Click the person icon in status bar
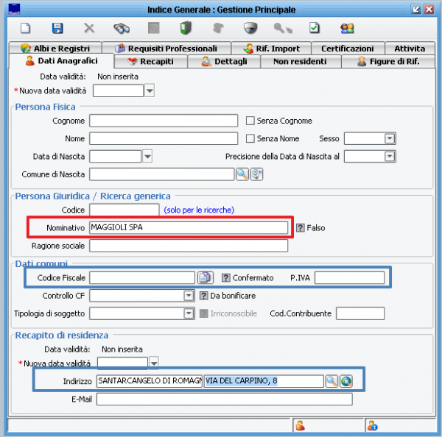This screenshot has height=437, width=442. point(301,425)
